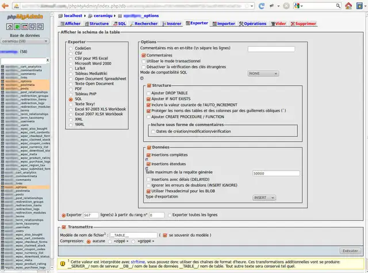The height and width of the screenshot is (273, 368).
Task: Click the sidebar table filter field
Action: click(x=23, y=60)
